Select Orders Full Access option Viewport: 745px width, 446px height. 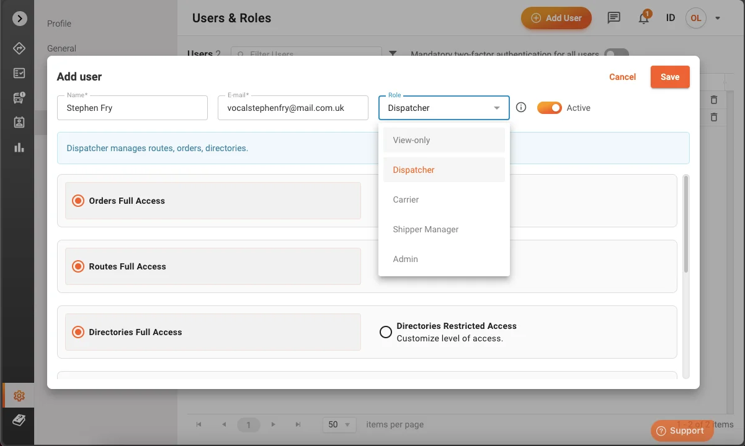pyautogui.click(x=78, y=201)
